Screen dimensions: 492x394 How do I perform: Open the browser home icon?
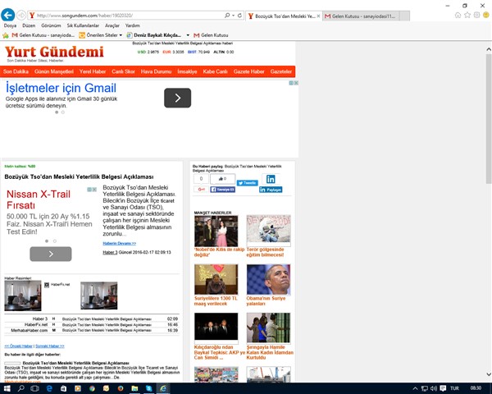458,15
